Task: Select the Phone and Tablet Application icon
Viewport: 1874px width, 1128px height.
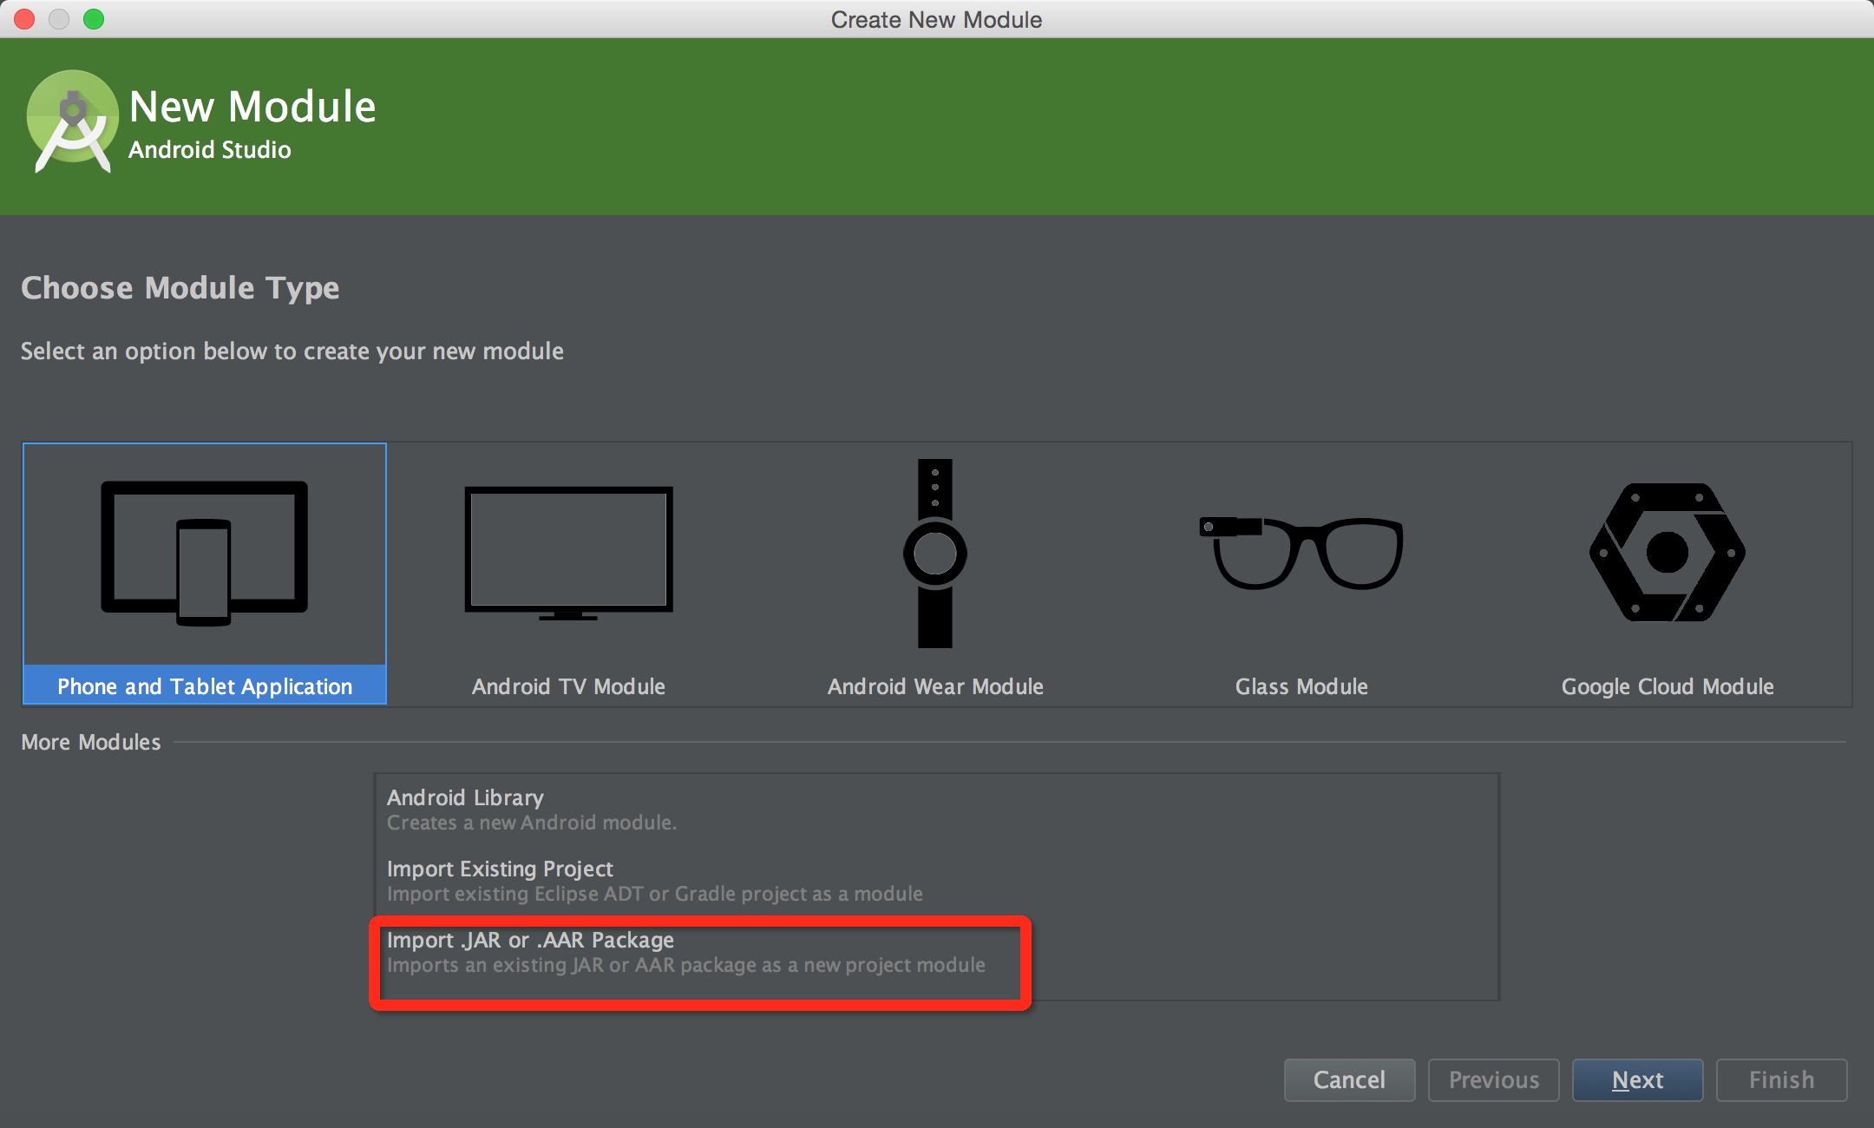Action: click(x=205, y=554)
